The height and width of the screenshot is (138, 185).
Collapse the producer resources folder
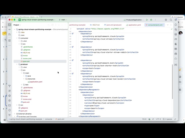(24, 79)
